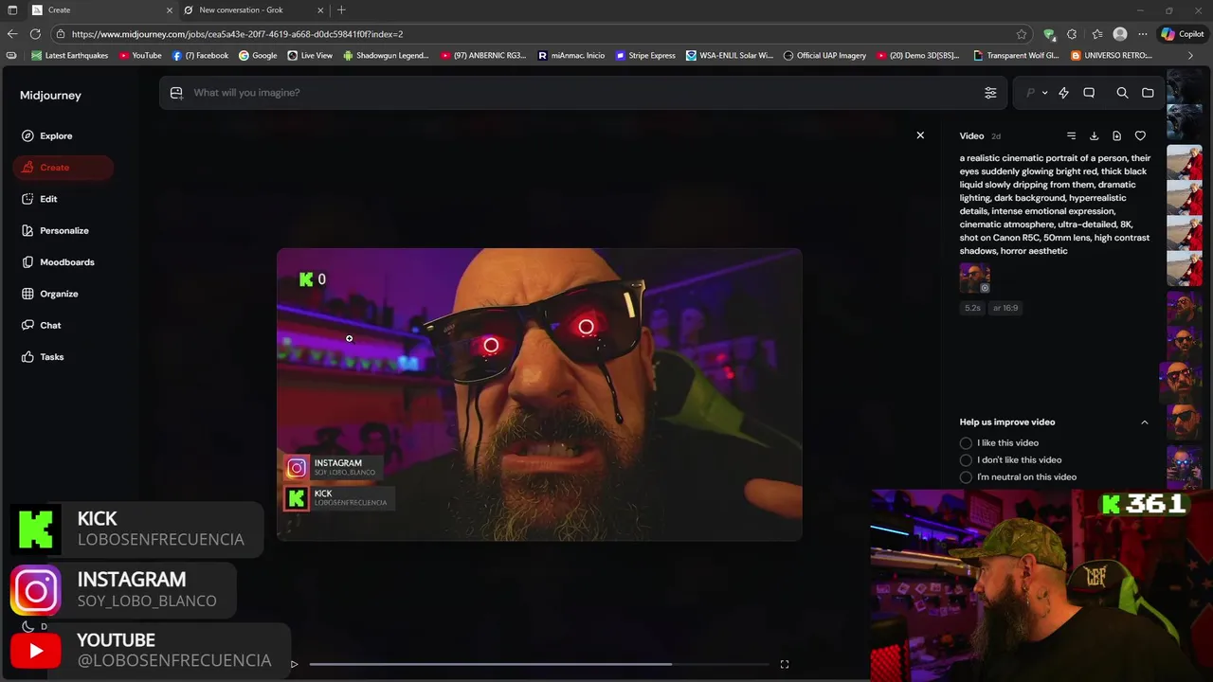Like the video with heart icon
The height and width of the screenshot is (682, 1213).
tap(1140, 136)
